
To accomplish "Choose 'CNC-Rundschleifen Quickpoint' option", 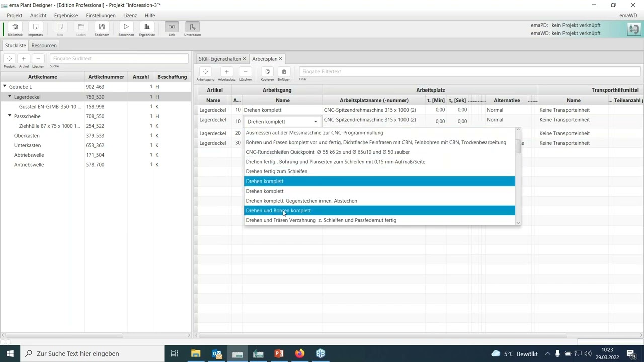I will [379, 152].
